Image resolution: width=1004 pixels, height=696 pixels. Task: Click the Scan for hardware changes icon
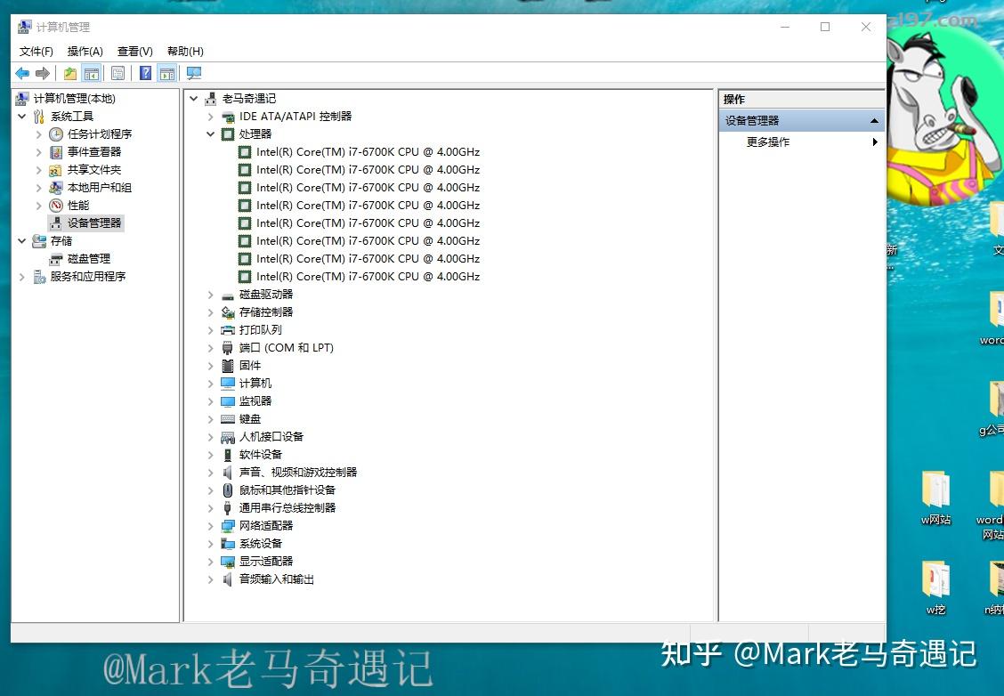coord(194,74)
